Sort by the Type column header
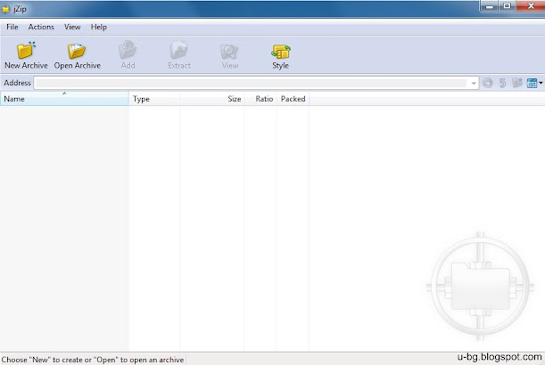 click(154, 99)
